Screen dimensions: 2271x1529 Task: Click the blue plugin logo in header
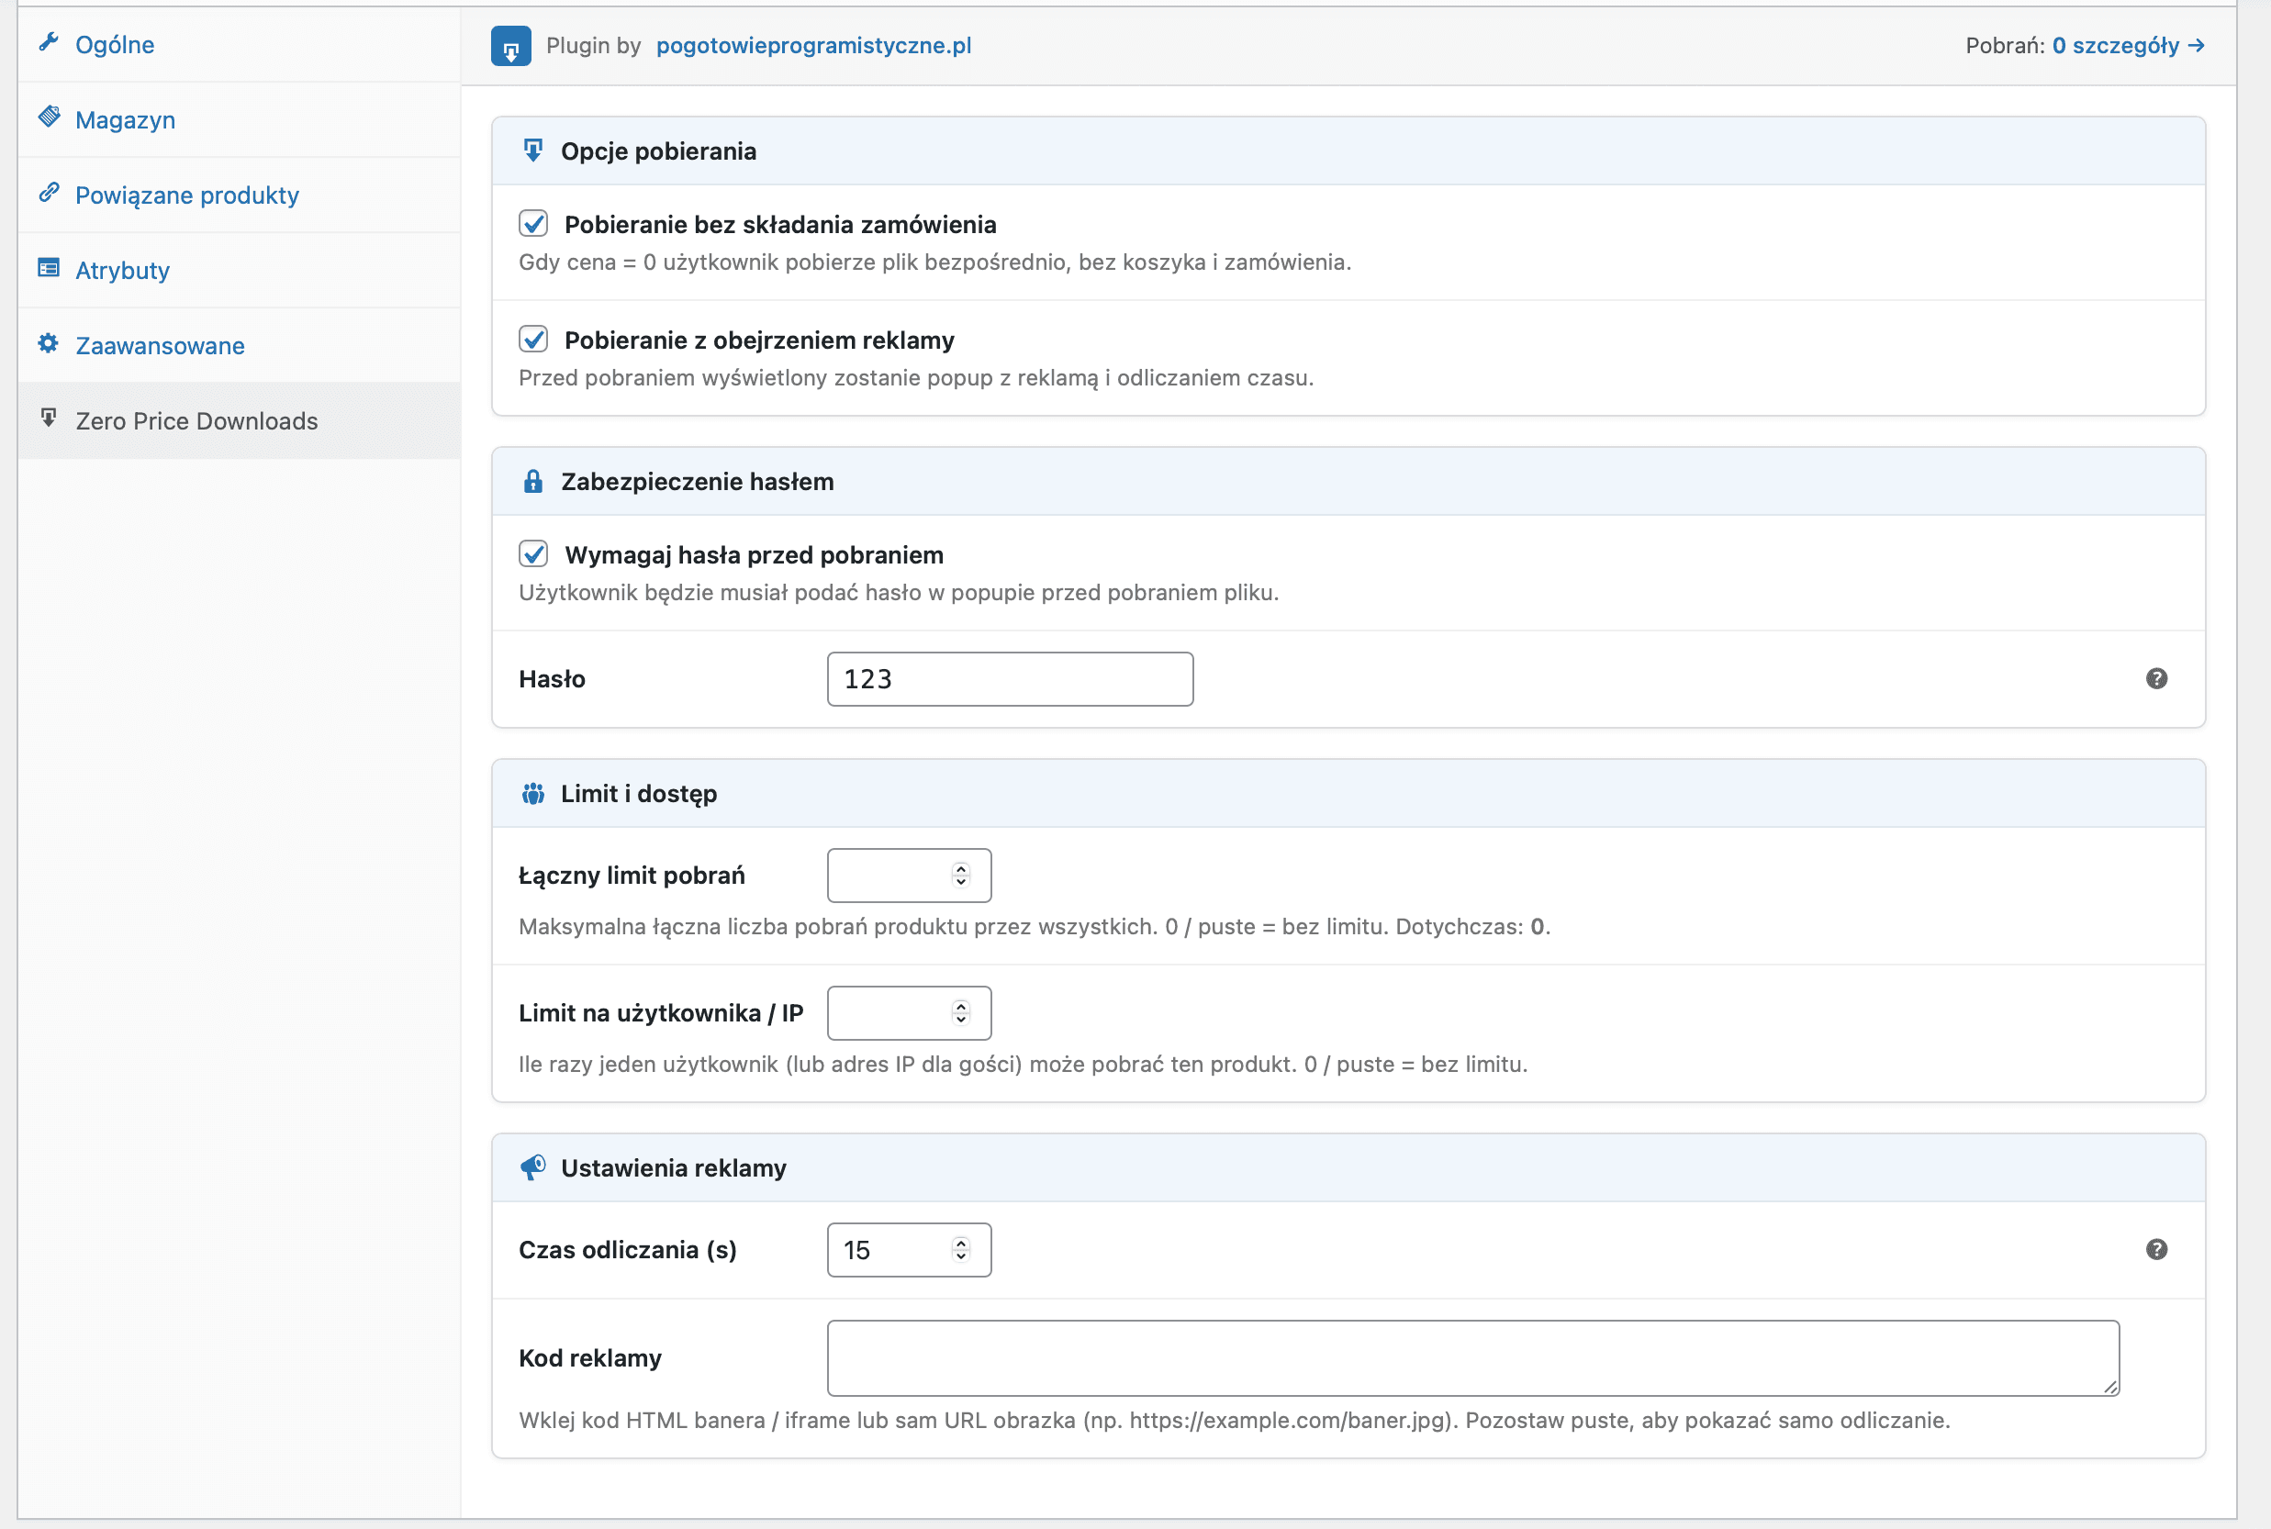(x=511, y=46)
